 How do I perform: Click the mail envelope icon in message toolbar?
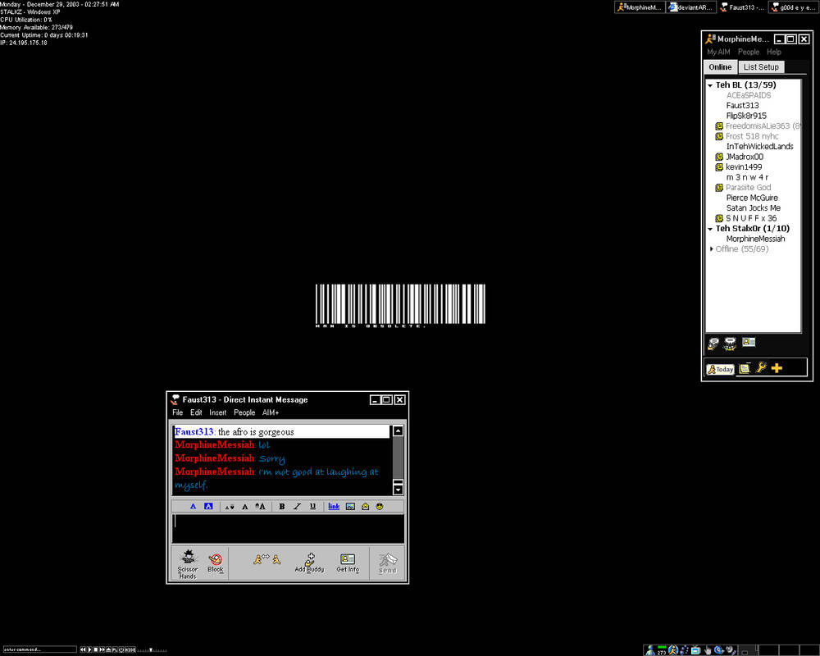click(366, 507)
